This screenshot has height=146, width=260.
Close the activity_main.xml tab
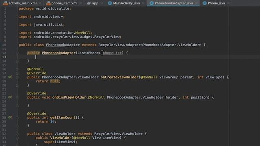point(40,3)
